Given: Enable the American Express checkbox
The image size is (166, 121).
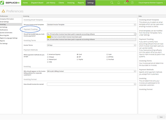Looking at the screenshot, I should 48,54.
